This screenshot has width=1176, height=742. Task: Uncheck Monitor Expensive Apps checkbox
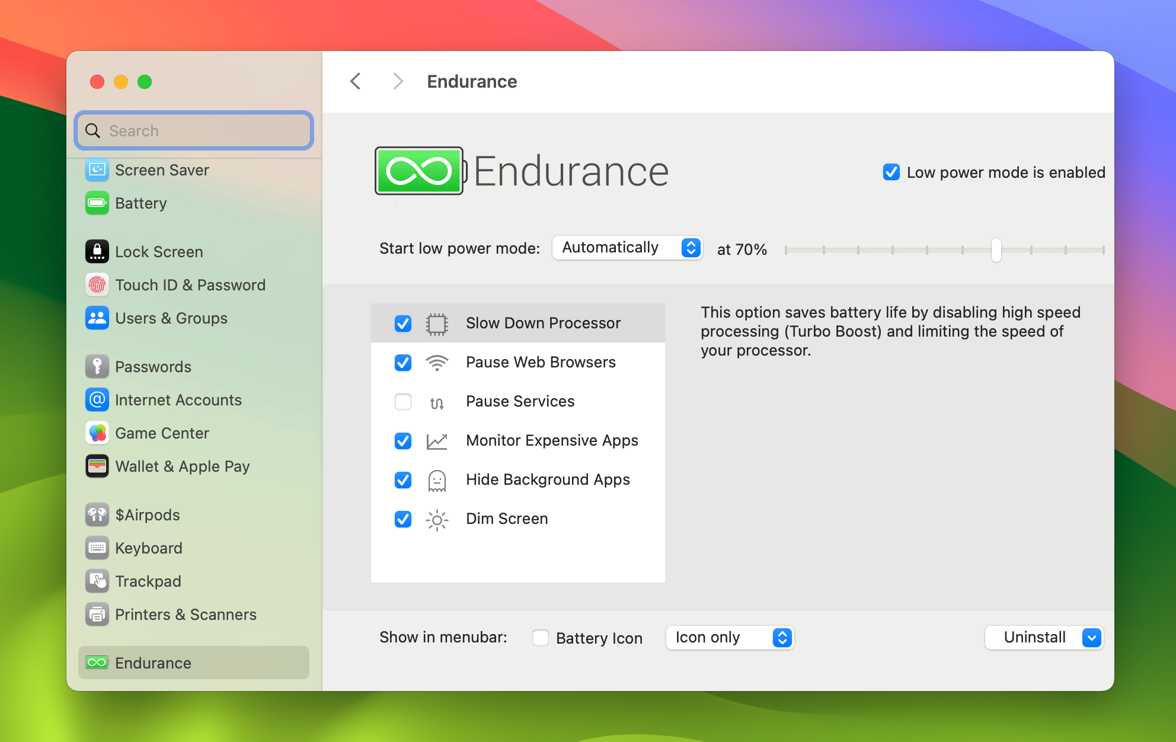click(x=403, y=441)
